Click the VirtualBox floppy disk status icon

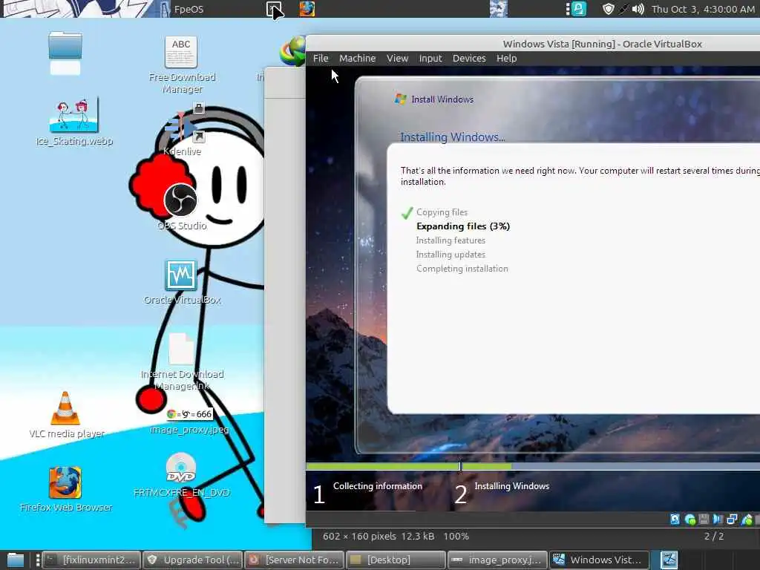tap(704, 520)
